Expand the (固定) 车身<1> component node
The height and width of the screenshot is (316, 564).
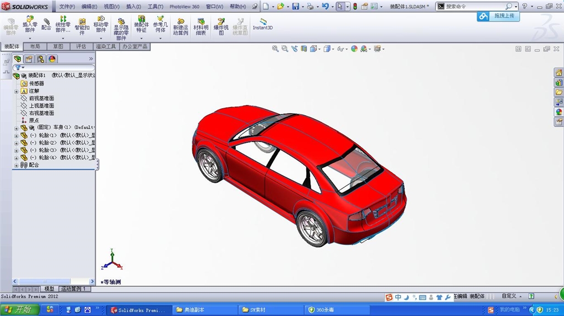tap(16, 128)
